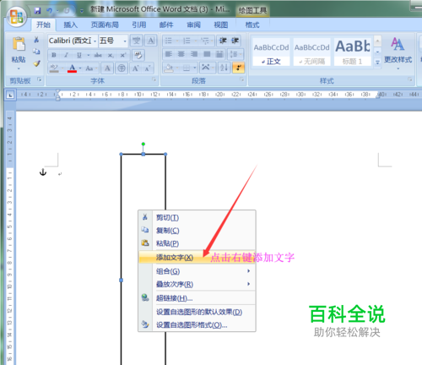The width and height of the screenshot is (422, 365).
Task: Open the 插入 ribbon tab
Action: click(x=70, y=25)
